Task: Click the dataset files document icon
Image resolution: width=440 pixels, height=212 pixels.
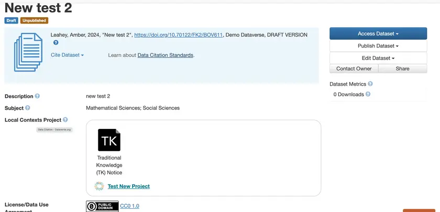Action: click(28, 52)
